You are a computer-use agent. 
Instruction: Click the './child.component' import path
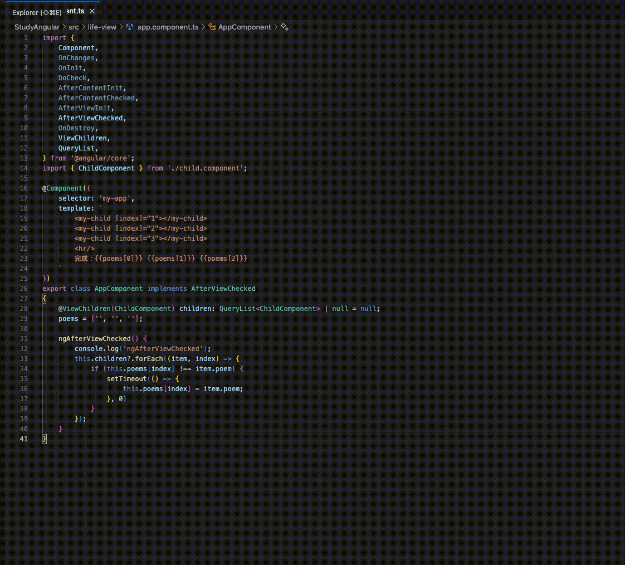pos(206,168)
